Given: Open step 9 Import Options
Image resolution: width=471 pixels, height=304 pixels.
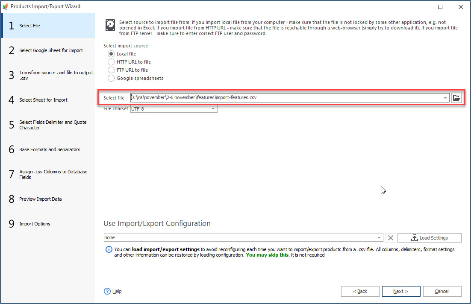Looking at the screenshot, I should point(48,224).
